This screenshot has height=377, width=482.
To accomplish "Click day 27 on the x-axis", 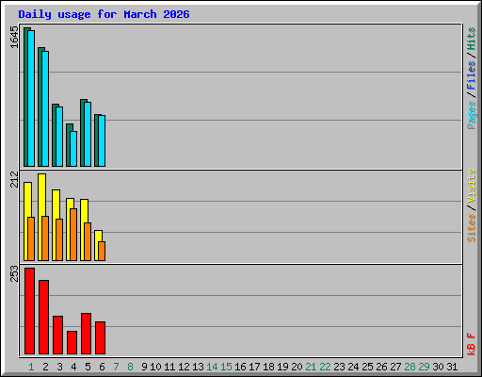I will 395,367.
